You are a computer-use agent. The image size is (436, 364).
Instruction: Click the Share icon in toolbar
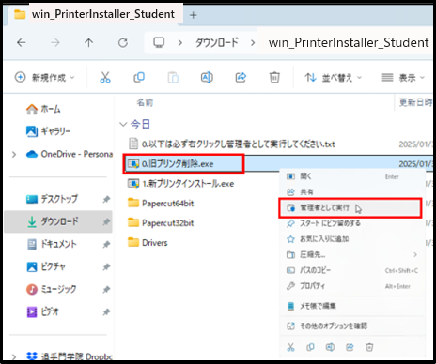[241, 77]
